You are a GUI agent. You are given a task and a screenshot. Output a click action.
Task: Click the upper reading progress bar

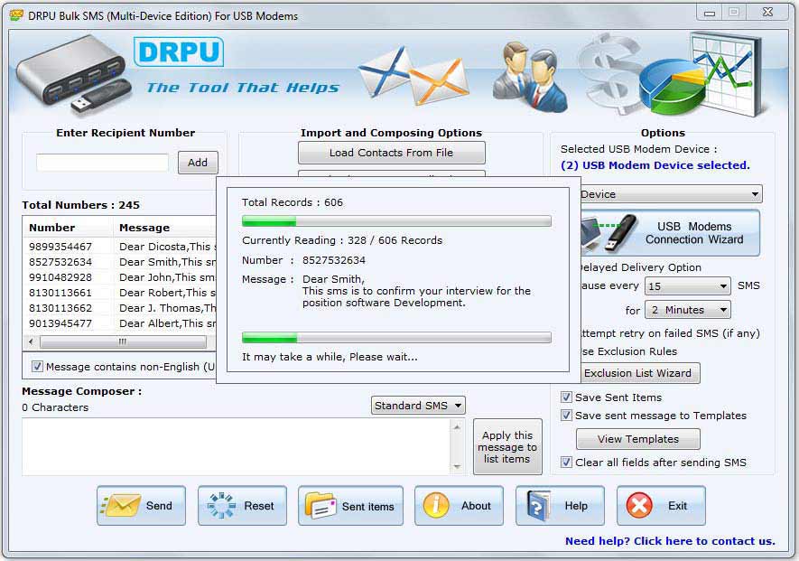(396, 220)
